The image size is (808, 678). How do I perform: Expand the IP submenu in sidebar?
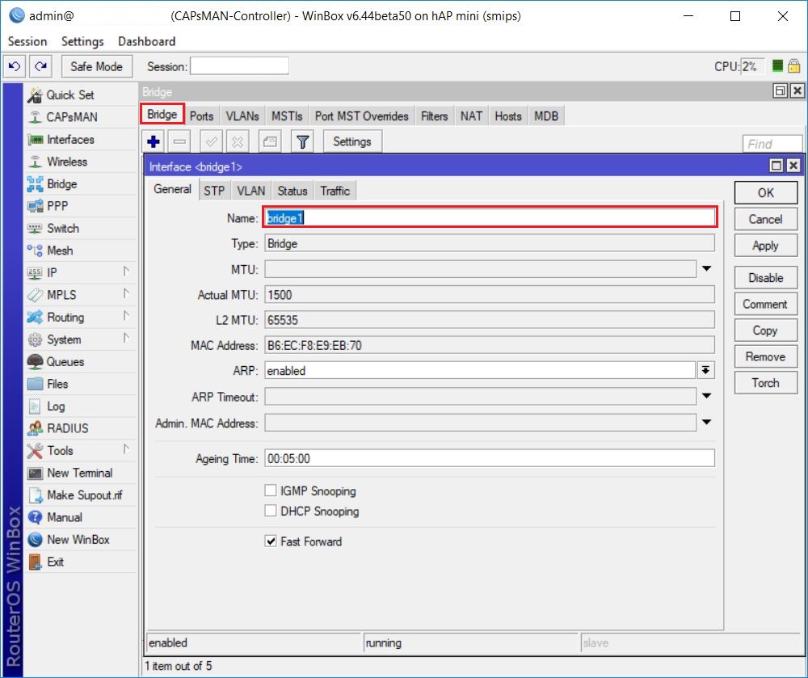click(x=126, y=271)
